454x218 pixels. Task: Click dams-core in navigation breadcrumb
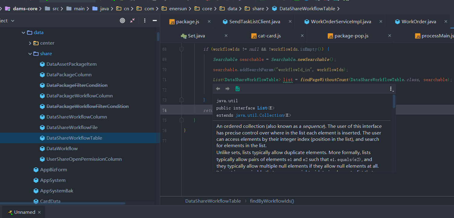[x=25, y=9]
